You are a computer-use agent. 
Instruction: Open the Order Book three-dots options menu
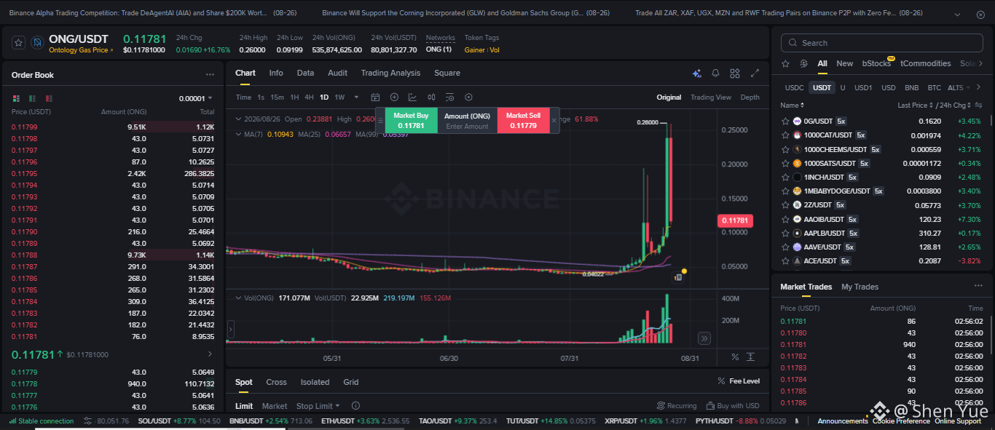click(210, 75)
